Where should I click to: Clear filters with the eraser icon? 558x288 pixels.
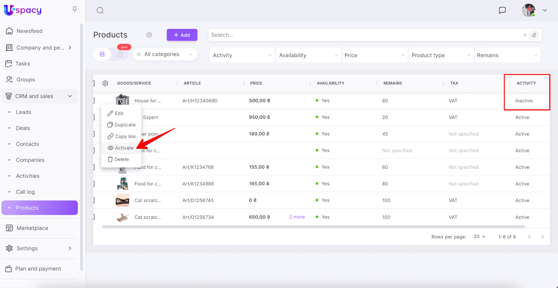point(534,35)
